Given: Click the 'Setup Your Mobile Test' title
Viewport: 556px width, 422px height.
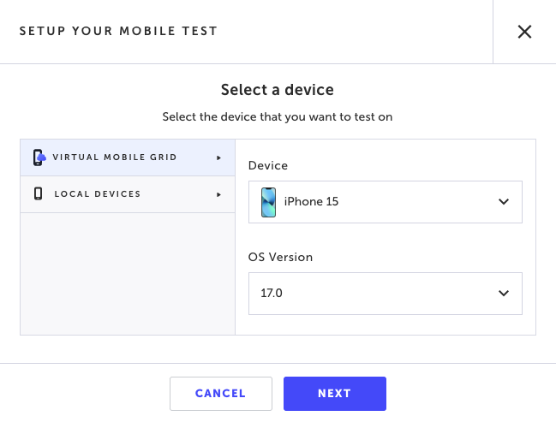Looking at the screenshot, I should 118,31.
